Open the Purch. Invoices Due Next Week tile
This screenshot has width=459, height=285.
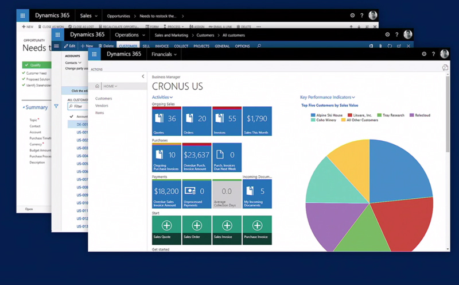pyautogui.click(x=227, y=157)
